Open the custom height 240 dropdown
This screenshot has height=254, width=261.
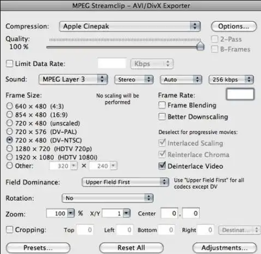pos(113,166)
